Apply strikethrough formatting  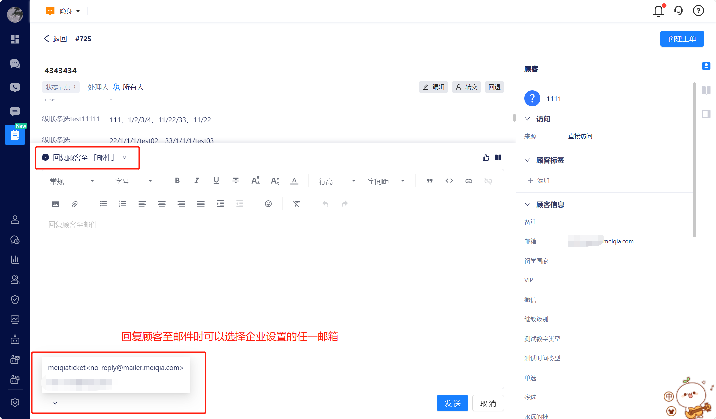(236, 181)
